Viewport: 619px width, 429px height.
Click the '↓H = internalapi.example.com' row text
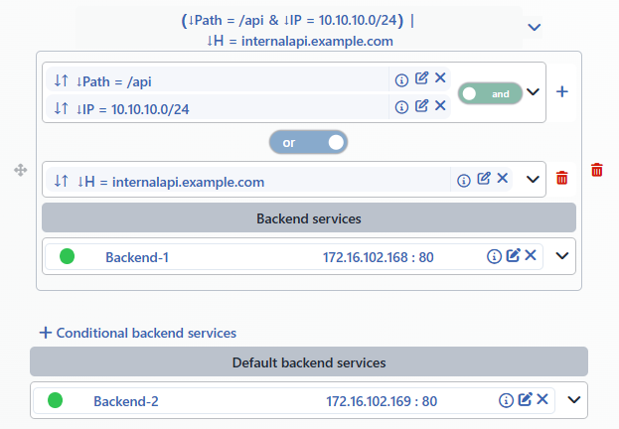pyautogui.click(x=171, y=182)
